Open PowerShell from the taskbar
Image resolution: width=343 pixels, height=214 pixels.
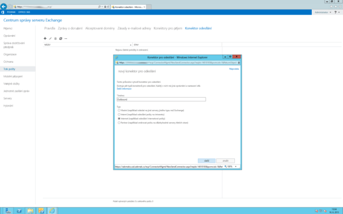[19, 210]
